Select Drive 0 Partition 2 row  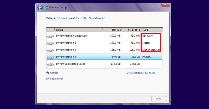pos(104,43)
